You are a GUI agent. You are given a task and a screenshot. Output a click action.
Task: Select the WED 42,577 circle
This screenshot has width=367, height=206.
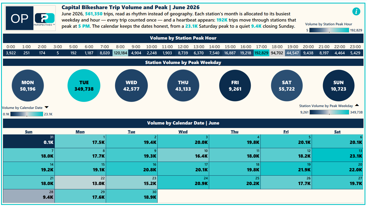click(131, 86)
